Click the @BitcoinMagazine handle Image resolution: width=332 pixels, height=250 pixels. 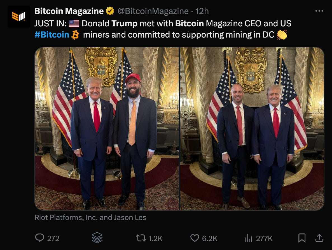pyautogui.click(x=153, y=11)
